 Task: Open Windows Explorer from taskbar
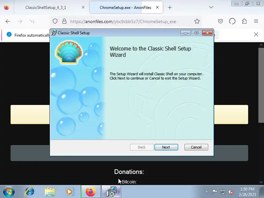pyautogui.click(x=50, y=192)
